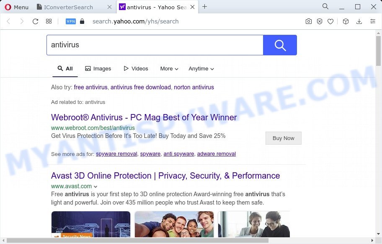Screen dimensions: 382x244
Task: Open 'anti spyware' ads link
Action: point(179,154)
